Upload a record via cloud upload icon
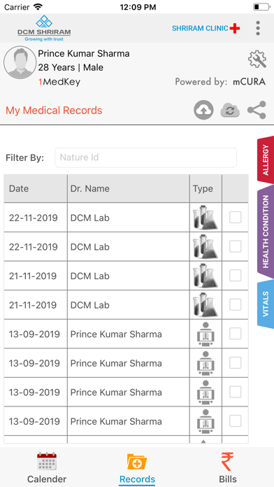 [203, 110]
